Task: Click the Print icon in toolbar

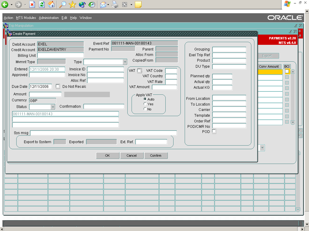Action: click(115, 4)
